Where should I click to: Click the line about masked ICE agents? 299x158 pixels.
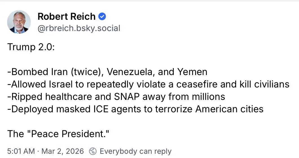(135, 109)
